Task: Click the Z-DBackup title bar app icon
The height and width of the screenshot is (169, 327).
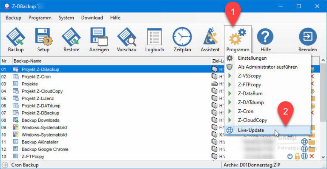Action: click(x=6, y=6)
